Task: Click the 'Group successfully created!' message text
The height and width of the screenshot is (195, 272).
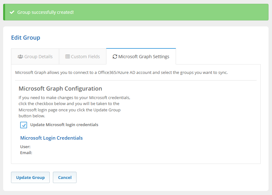Action: [x=46, y=12]
